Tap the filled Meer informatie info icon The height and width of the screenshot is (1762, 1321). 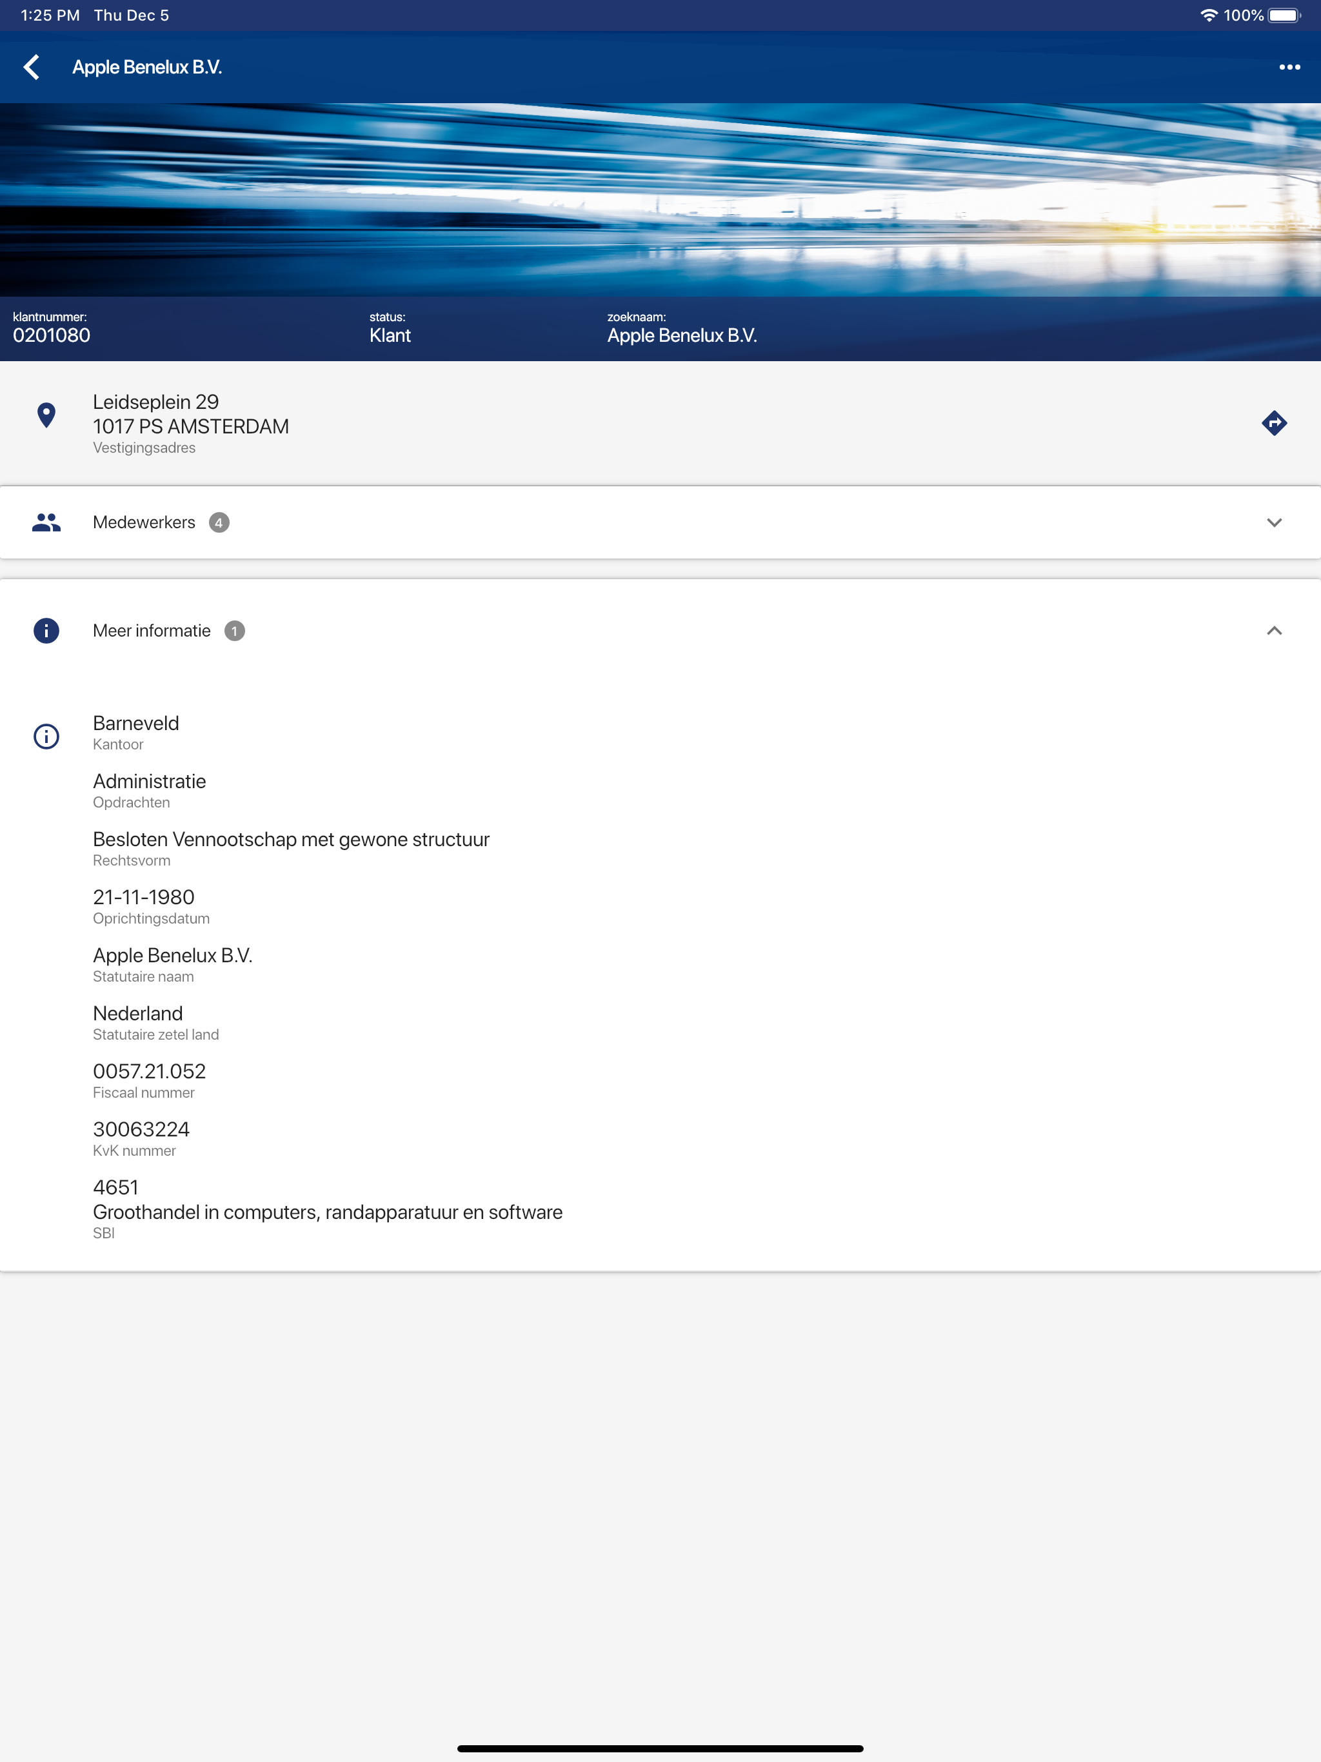[x=46, y=631]
